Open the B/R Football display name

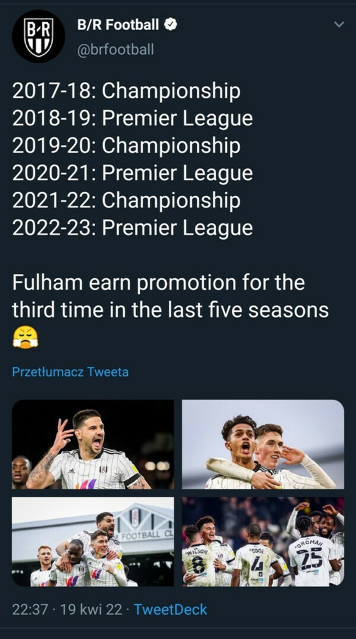[118, 25]
